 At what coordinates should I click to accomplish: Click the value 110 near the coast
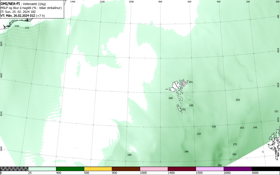[x=17, y=26]
